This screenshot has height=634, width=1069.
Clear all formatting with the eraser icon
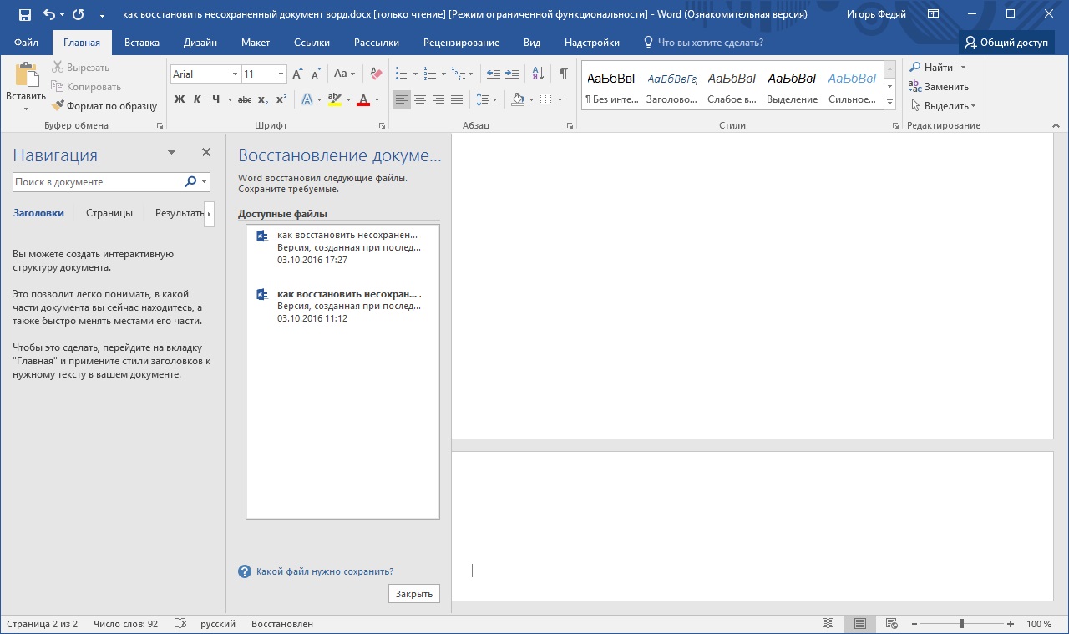click(376, 74)
